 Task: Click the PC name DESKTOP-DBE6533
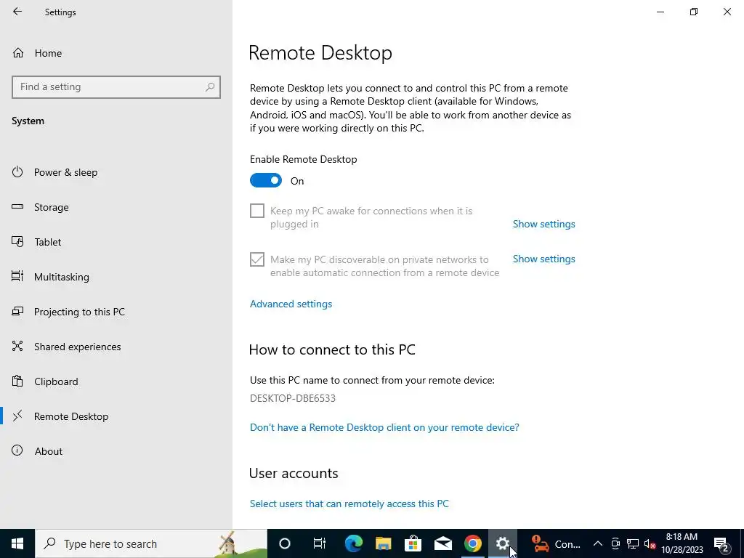(x=293, y=398)
